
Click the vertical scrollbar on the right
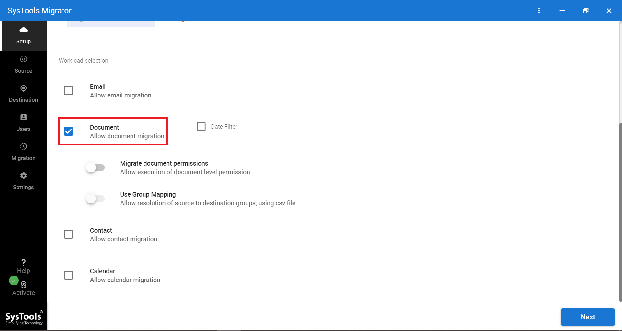click(x=620, y=211)
